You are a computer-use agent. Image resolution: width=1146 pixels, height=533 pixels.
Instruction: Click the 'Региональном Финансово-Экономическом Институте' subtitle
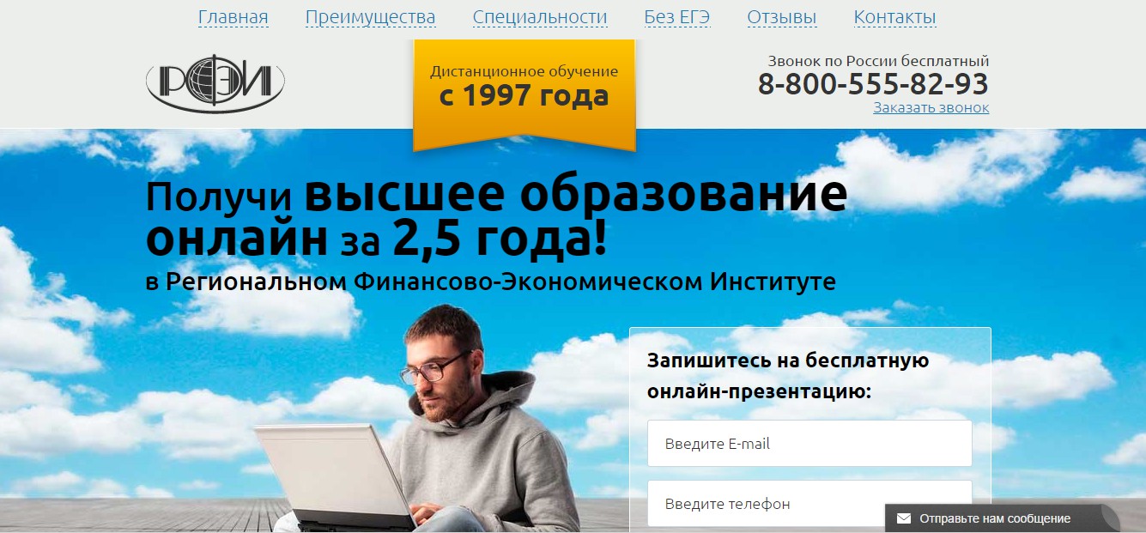click(500, 282)
